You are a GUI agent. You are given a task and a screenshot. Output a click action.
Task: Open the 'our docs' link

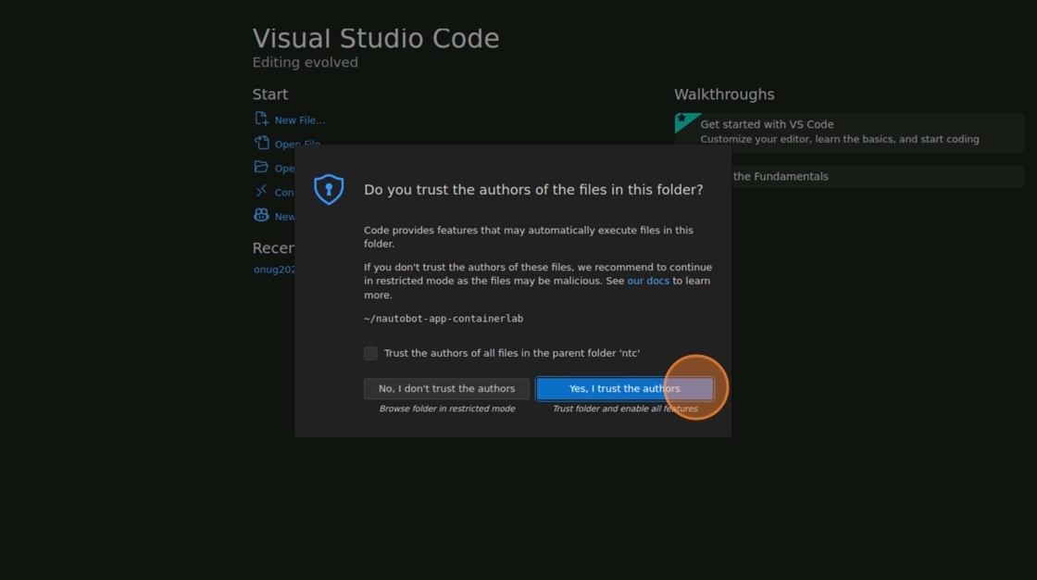tap(647, 281)
